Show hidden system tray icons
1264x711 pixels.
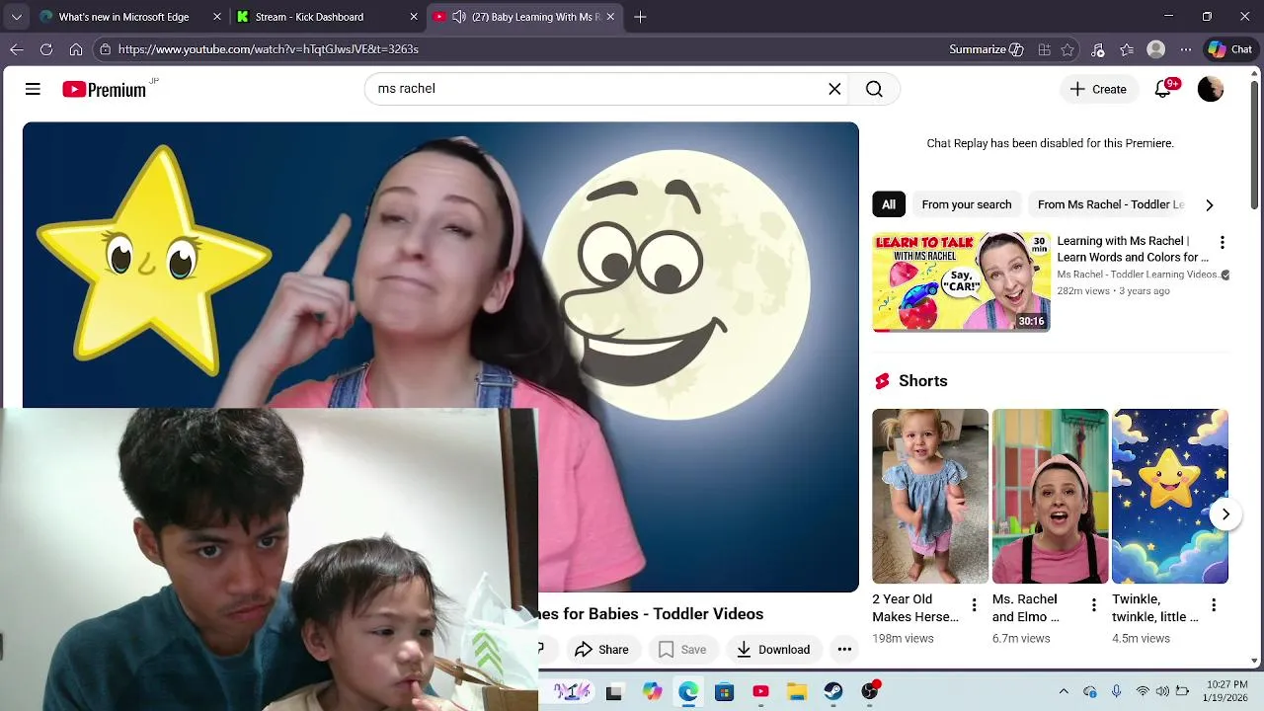[1064, 692]
